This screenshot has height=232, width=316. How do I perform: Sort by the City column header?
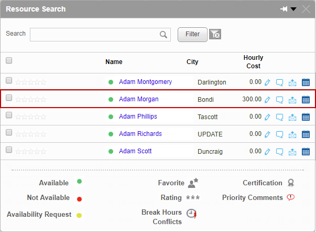192,62
